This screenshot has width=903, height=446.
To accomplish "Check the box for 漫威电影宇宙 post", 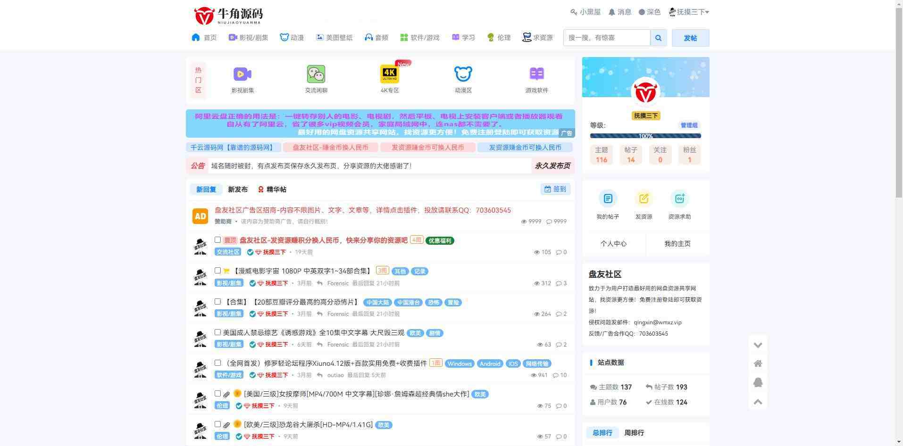I will click(x=217, y=271).
